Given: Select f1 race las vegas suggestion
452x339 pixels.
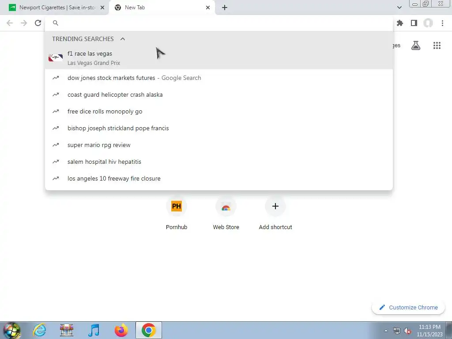Looking at the screenshot, I should (219, 58).
